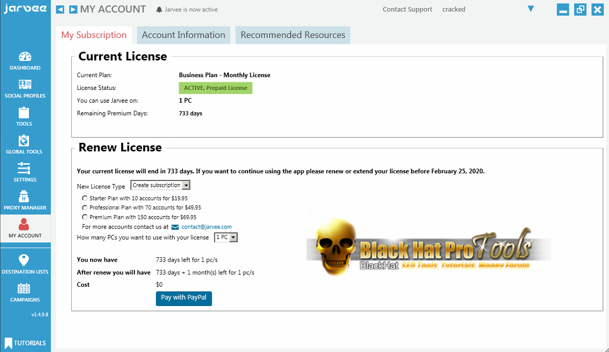Screen dimensions: 609x352
Task: Switch to My Subscription tab
Action: (94, 35)
